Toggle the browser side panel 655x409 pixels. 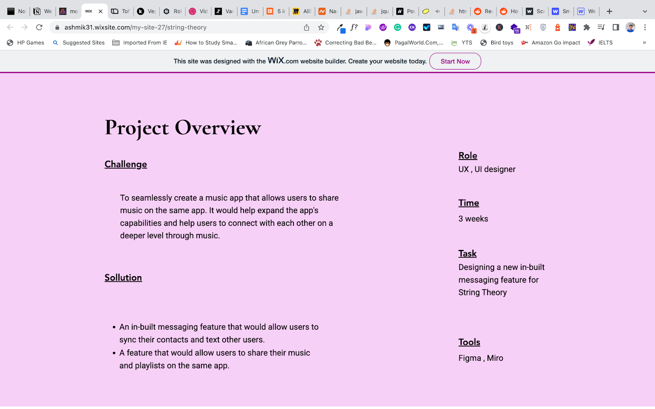616,27
